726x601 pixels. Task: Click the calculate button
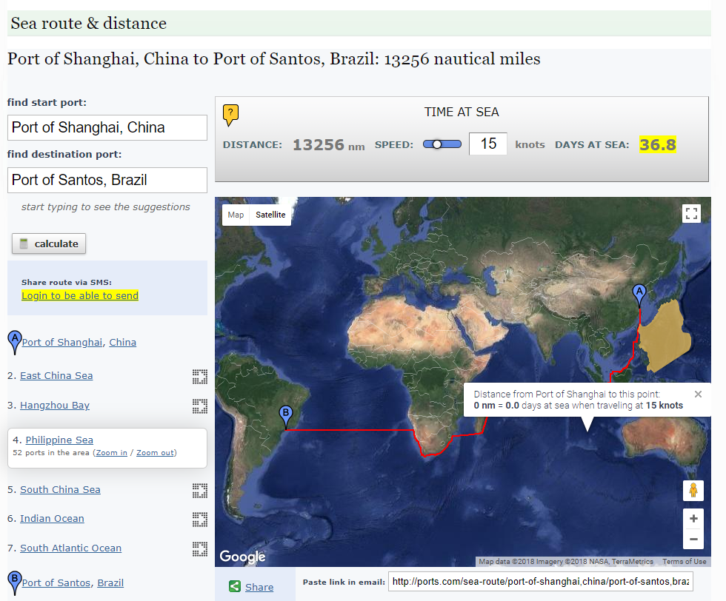point(49,244)
